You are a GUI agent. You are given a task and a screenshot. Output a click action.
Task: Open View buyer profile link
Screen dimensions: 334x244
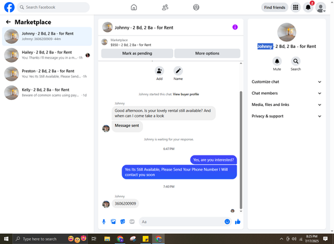point(186,94)
